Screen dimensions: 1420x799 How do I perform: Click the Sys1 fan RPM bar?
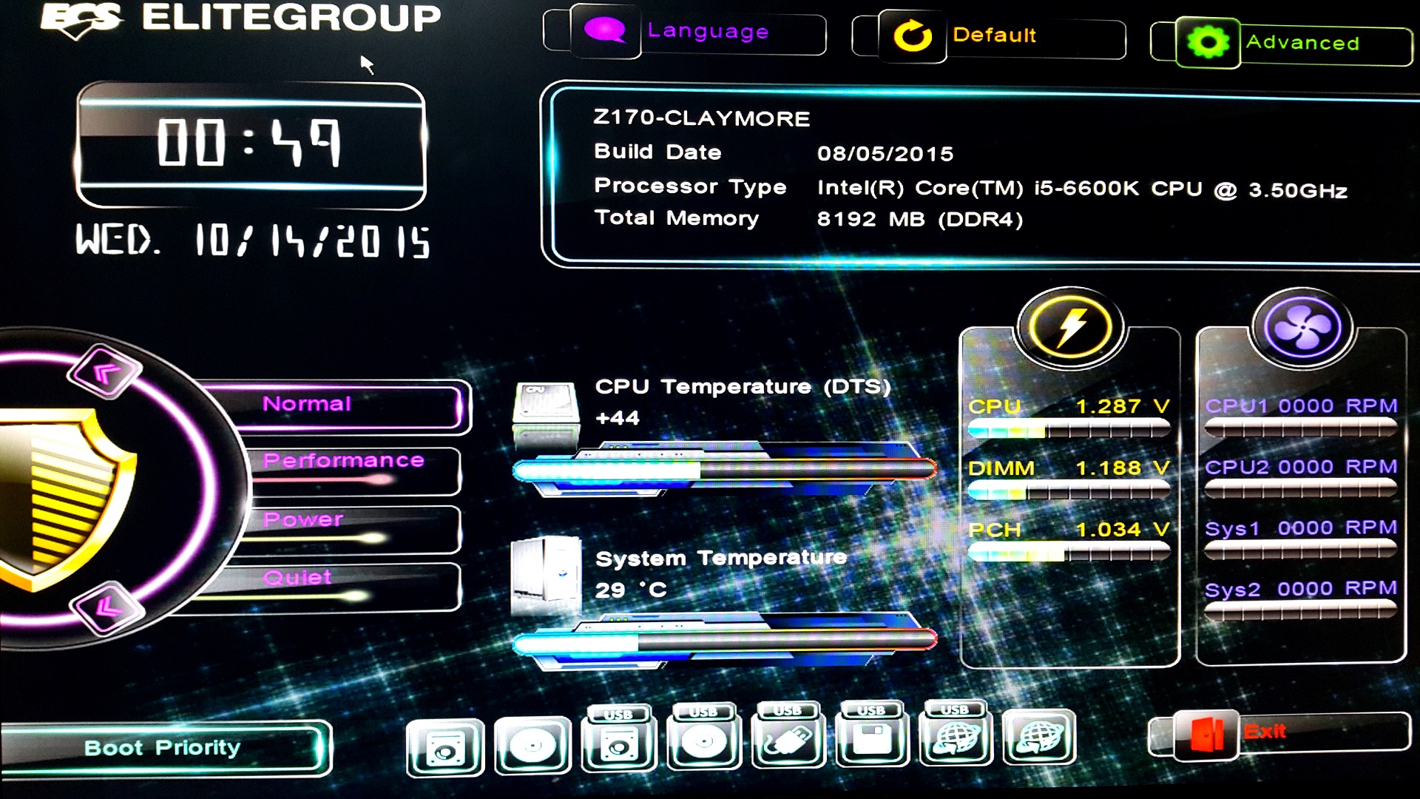tap(1300, 550)
